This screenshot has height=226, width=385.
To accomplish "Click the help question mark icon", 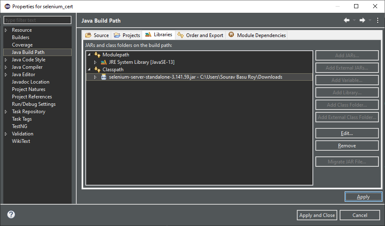I will click(11, 214).
